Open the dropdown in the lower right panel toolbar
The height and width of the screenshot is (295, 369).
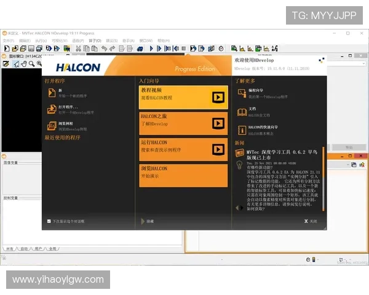tap(348, 165)
